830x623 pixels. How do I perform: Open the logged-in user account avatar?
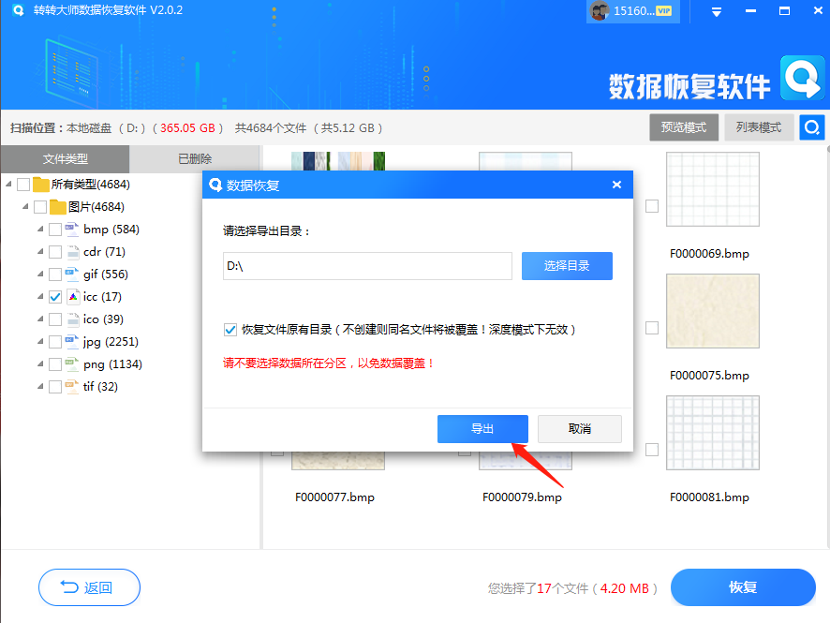(601, 11)
